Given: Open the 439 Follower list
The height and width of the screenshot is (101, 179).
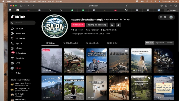Looking at the screenshot, I should click(92, 30).
